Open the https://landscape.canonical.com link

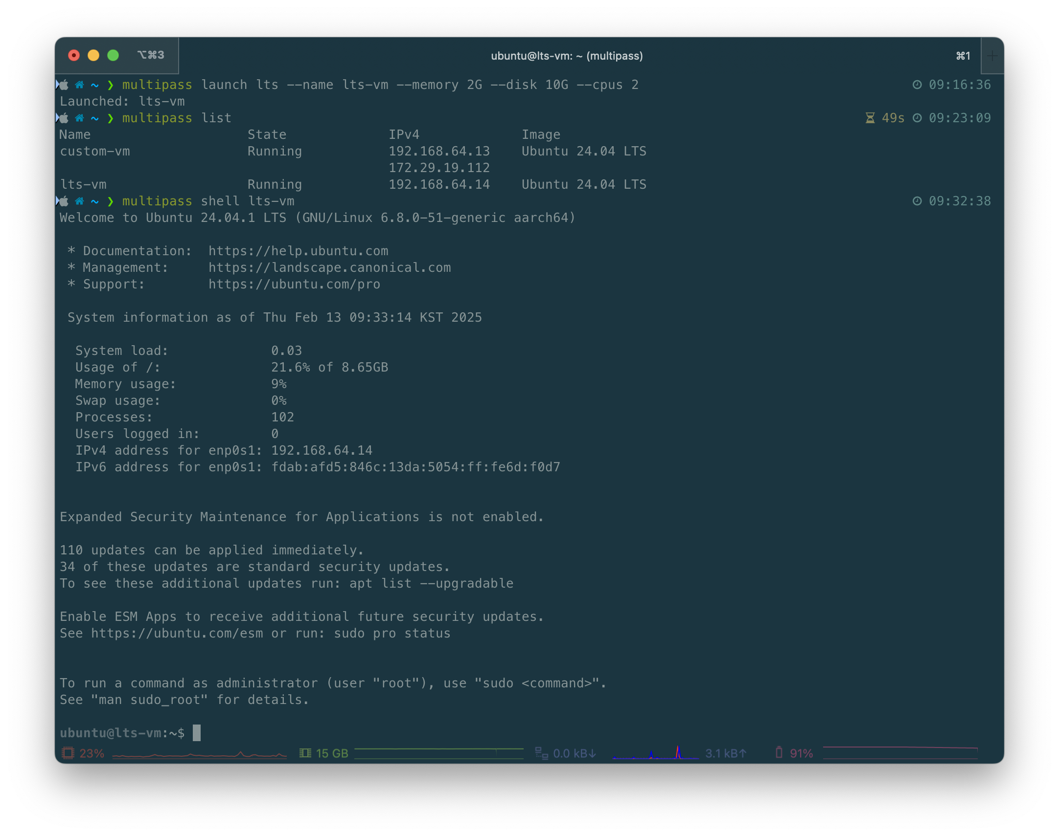point(330,268)
